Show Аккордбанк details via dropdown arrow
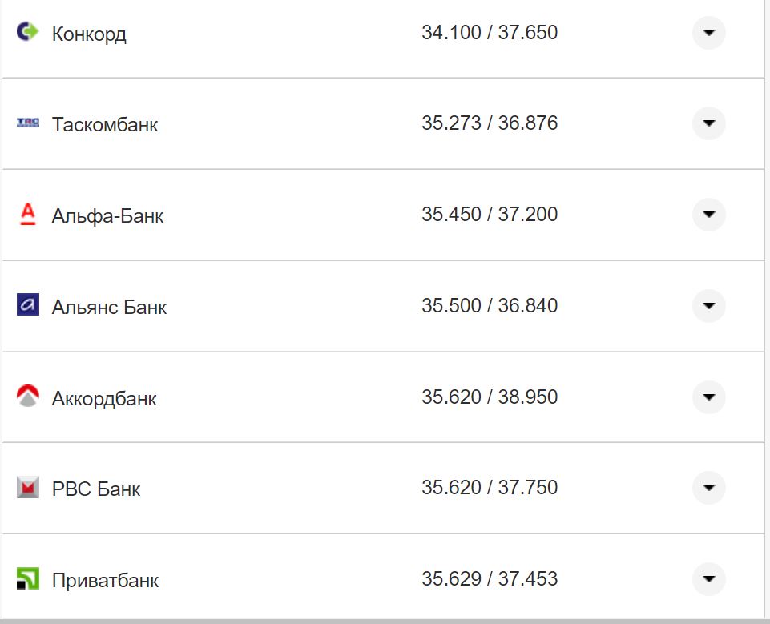This screenshot has height=624, width=770. [708, 397]
